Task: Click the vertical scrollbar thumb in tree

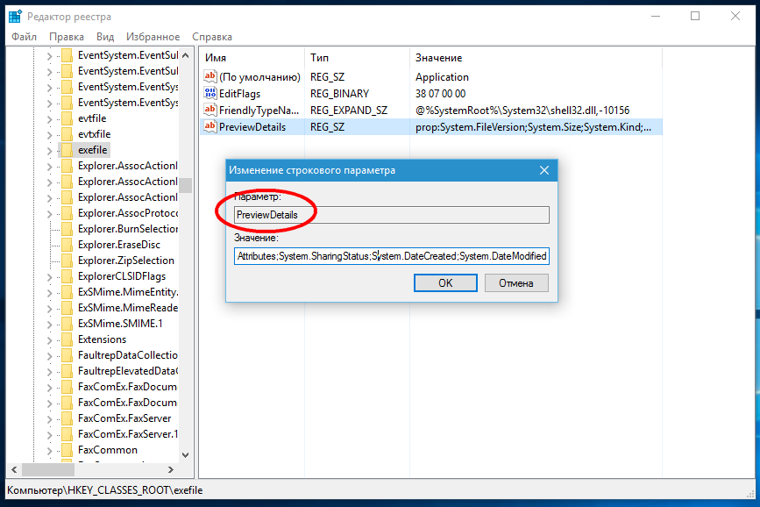Action: (186, 185)
